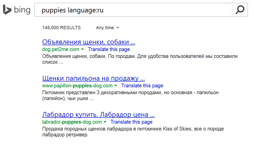The width and height of the screenshot is (258, 146).
Task: Open the 'Any time' filter dropdown
Action: point(108,28)
